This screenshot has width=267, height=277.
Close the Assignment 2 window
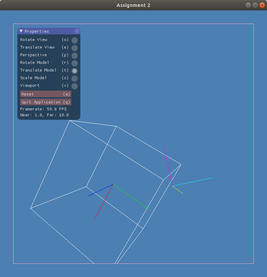tap(262, 5)
